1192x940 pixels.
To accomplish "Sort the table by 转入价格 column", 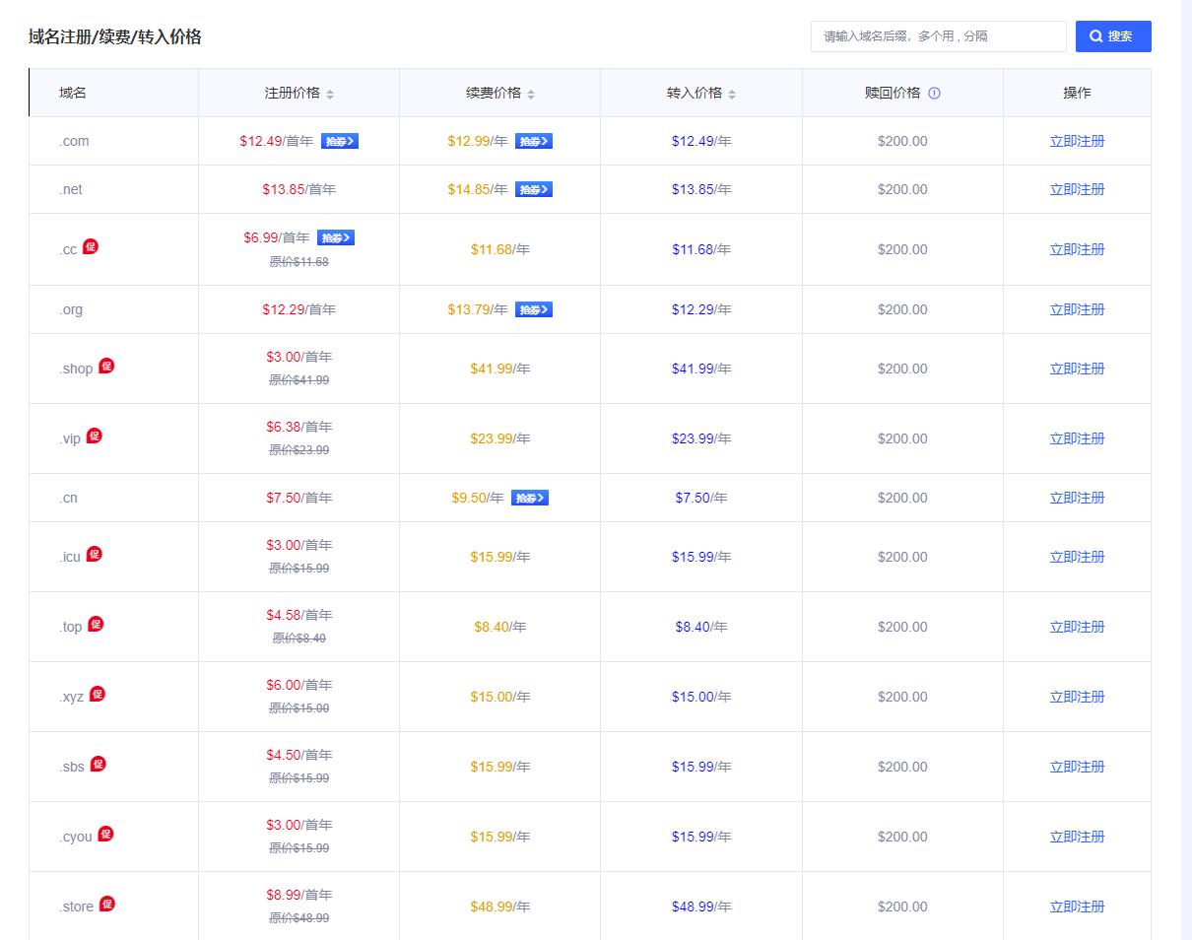I will (x=732, y=95).
